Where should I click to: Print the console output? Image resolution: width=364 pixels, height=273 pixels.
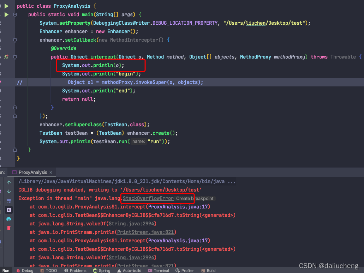coord(9,219)
